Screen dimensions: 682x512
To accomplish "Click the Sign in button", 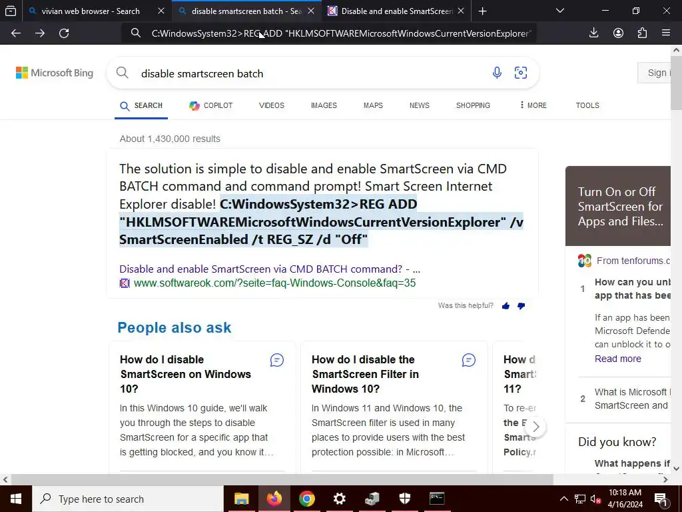I will [656, 73].
